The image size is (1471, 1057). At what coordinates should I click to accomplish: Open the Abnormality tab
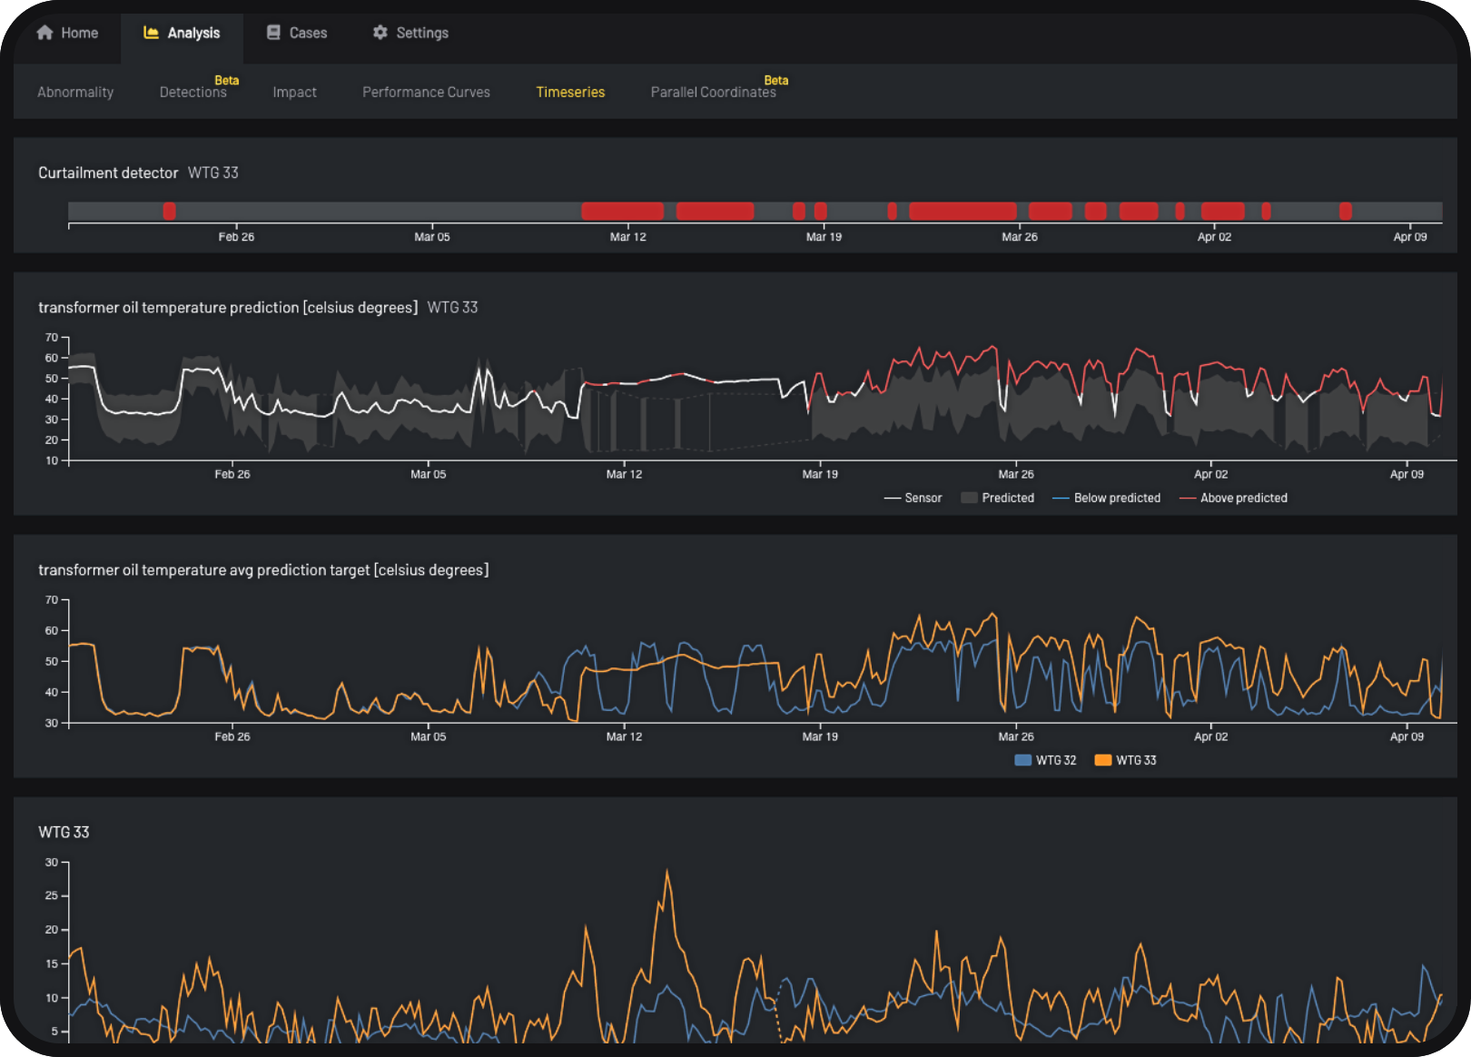(75, 92)
